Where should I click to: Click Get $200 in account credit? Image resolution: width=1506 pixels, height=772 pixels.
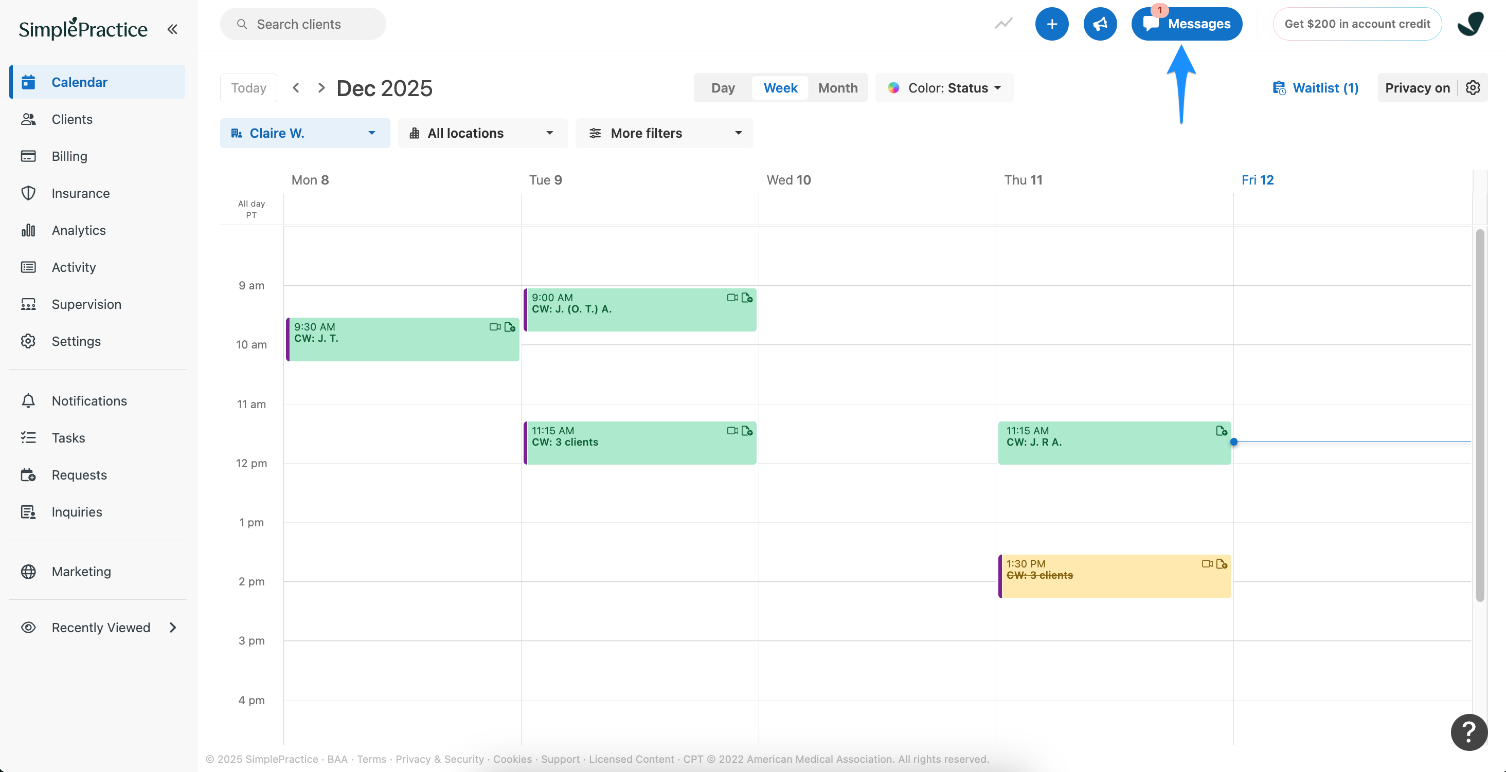(x=1357, y=24)
